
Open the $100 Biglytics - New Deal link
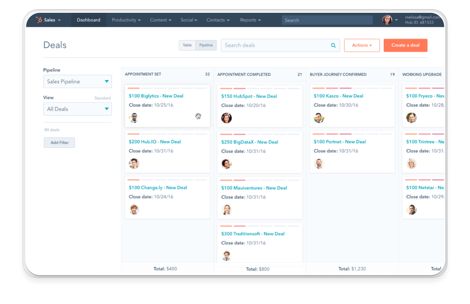(x=156, y=96)
